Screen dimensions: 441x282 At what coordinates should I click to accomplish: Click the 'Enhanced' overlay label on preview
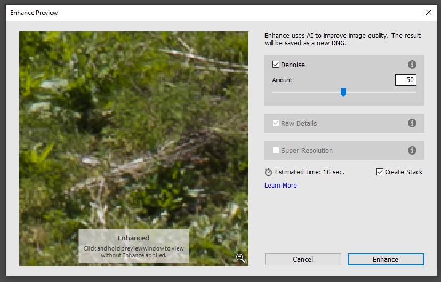(x=133, y=238)
